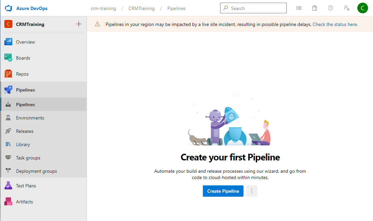373x221 pixels.
Task: Go to CRMTraining breadcrumb link
Action: [142, 9]
